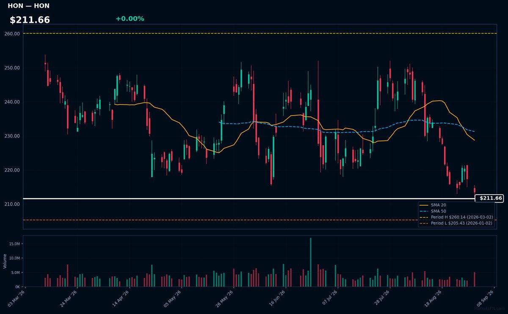Click the 210.00 y-axis label

[x=12, y=204]
